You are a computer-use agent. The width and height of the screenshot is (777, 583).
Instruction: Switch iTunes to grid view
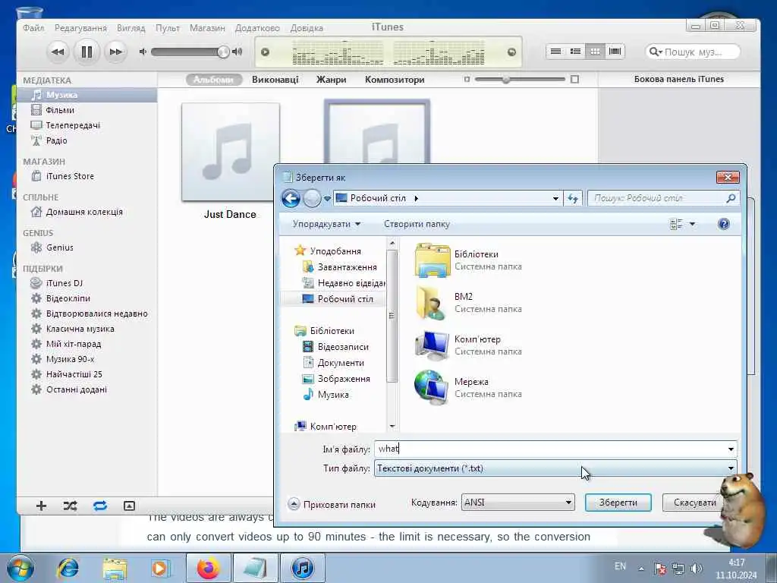pos(595,52)
